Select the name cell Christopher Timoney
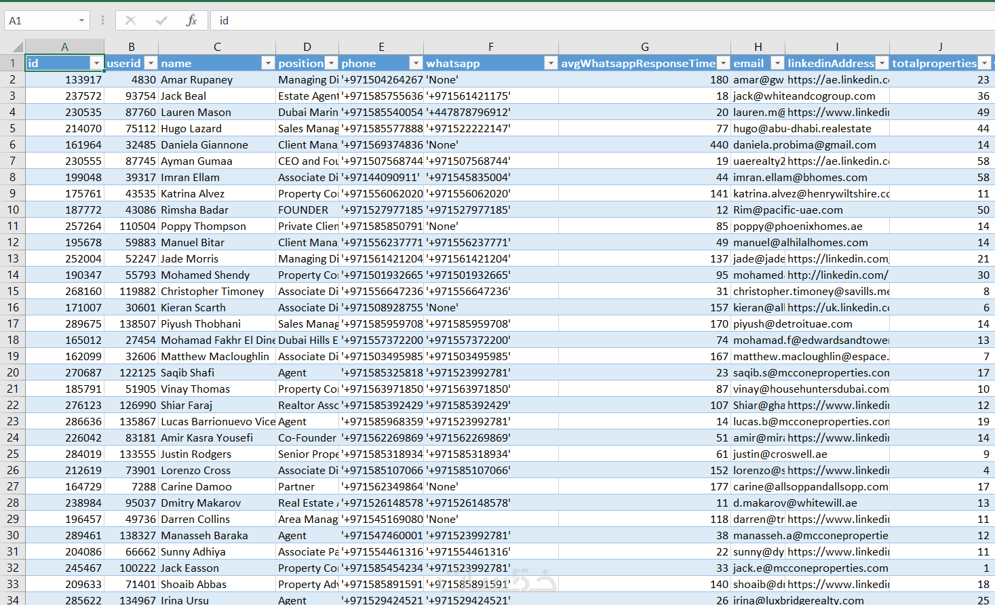The image size is (995, 605). 217,291
